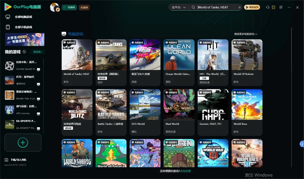The height and width of the screenshot is (179, 304).
Task: Click the 点击反馈 feedback link
Action: pyautogui.click(x=185, y=171)
